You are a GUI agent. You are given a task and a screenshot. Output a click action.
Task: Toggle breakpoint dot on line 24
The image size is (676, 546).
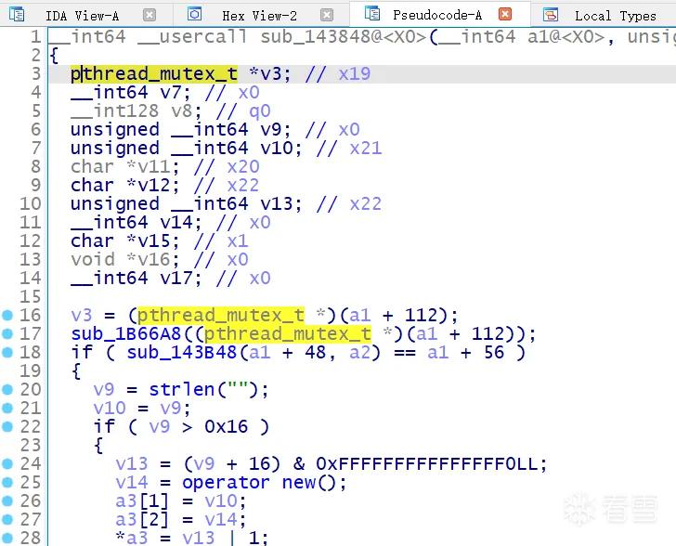(x=7, y=463)
